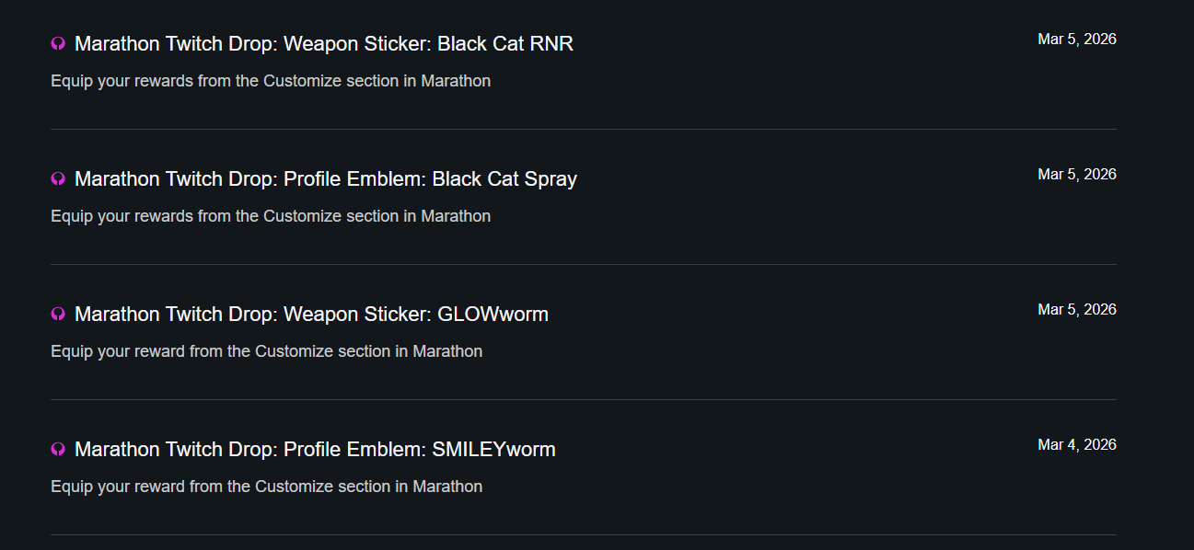The height and width of the screenshot is (550, 1194).
Task: Click the headset icon next to SMILEYworm emblem
Action: (x=58, y=449)
